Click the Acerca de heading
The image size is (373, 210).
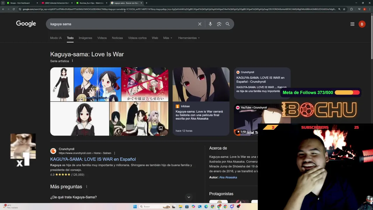pyautogui.click(x=218, y=148)
